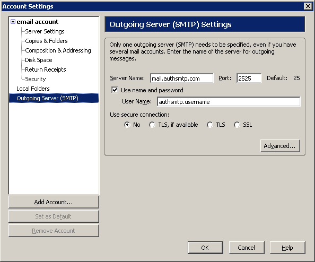Choose TLS, if available option

point(152,125)
